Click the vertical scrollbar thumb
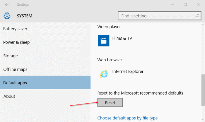The image size is (205, 122). (x=203, y=90)
